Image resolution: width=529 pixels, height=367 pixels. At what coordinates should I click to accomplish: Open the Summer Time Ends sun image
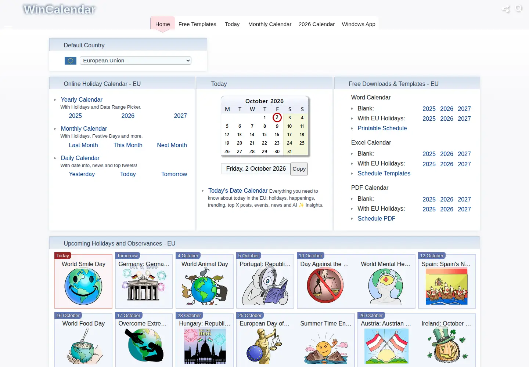pos(326,348)
